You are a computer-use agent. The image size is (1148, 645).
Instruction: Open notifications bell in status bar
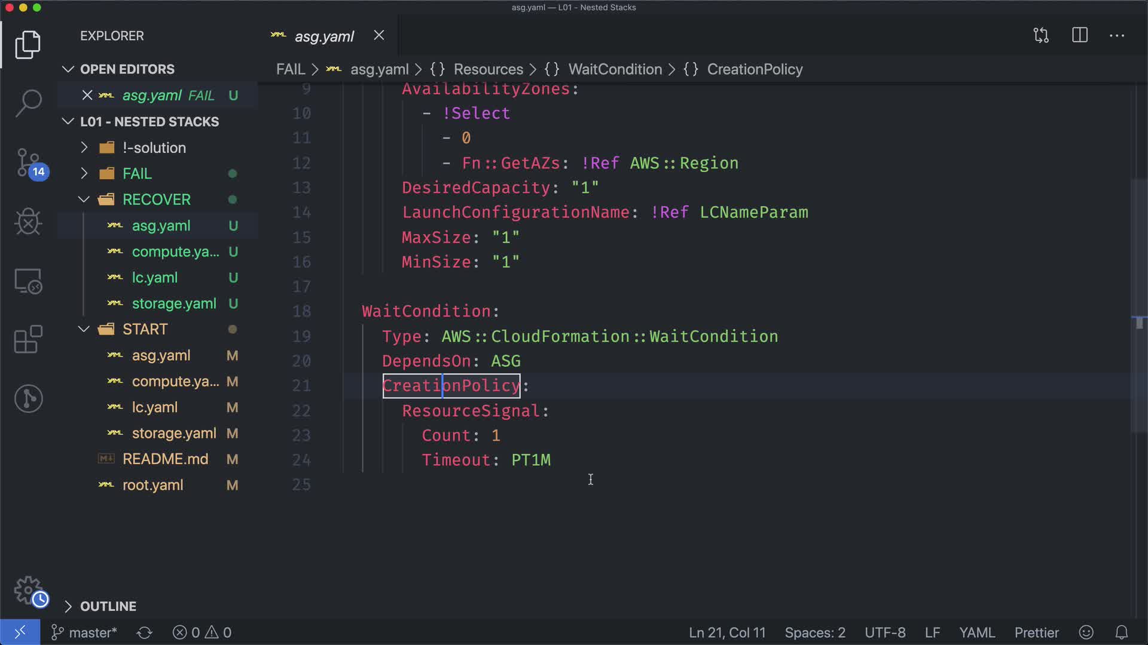click(x=1122, y=632)
